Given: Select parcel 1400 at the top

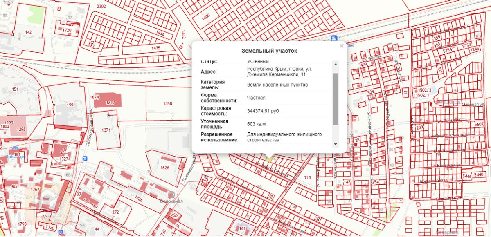Looking at the screenshot, I should coord(206,16).
